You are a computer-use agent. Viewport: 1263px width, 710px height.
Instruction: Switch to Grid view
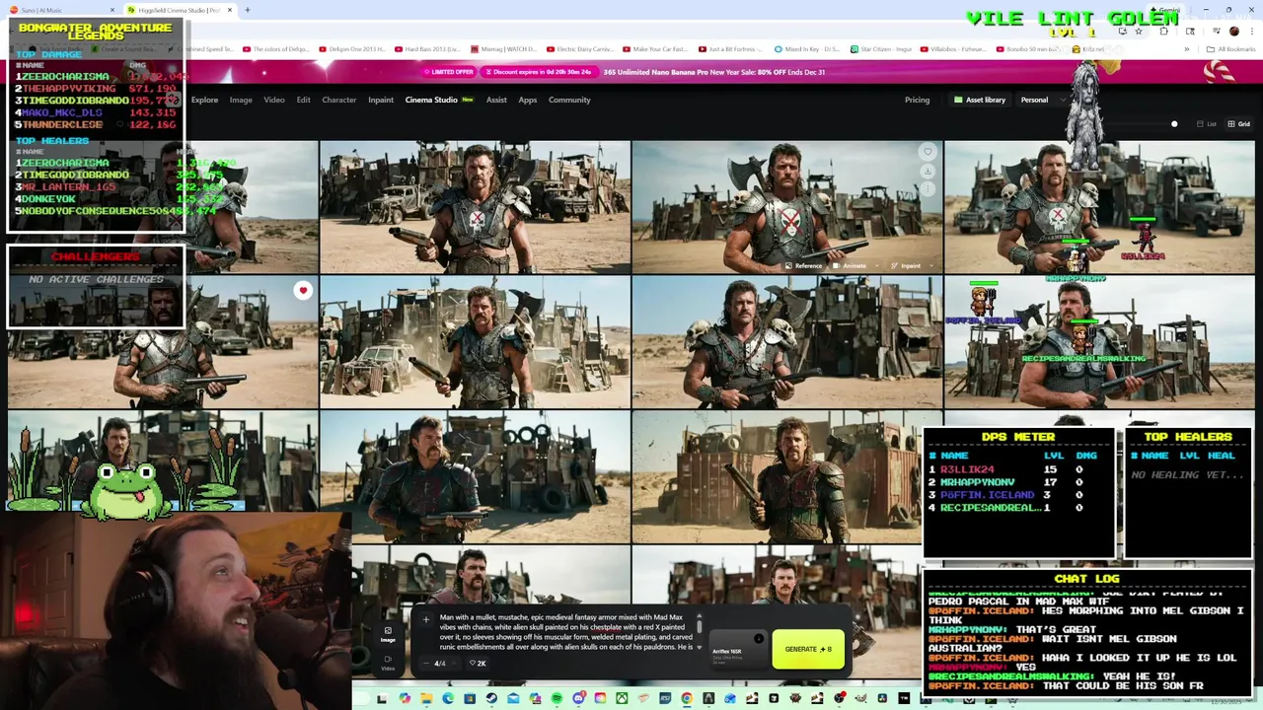coord(1238,124)
